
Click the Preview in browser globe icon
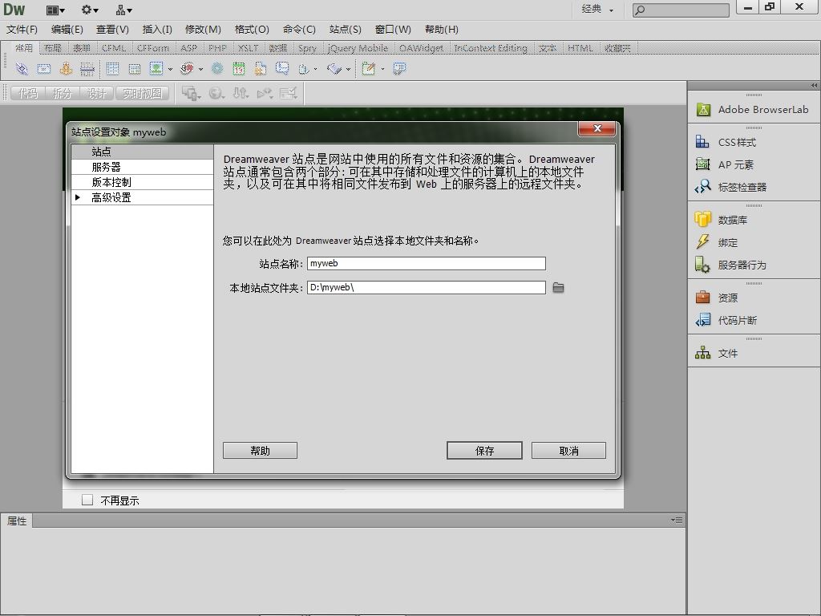tap(216, 94)
